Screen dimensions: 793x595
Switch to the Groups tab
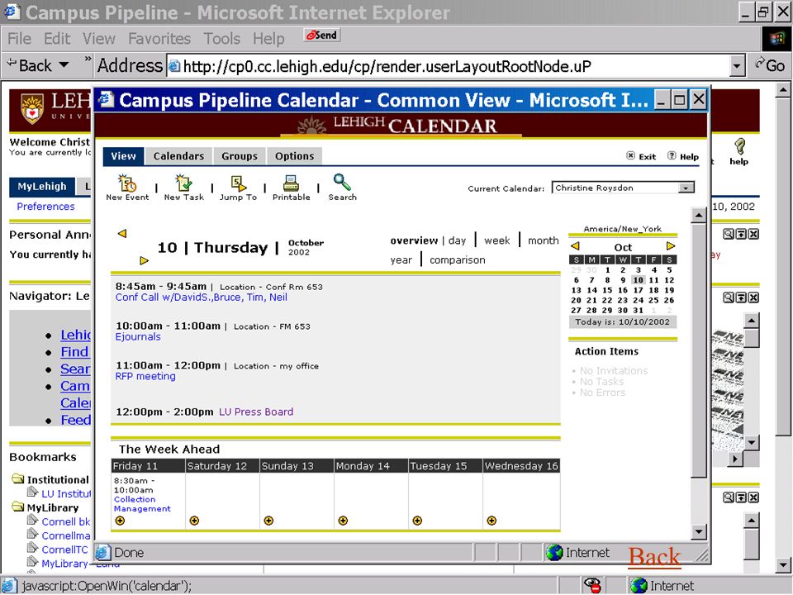pyautogui.click(x=240, y=156)
